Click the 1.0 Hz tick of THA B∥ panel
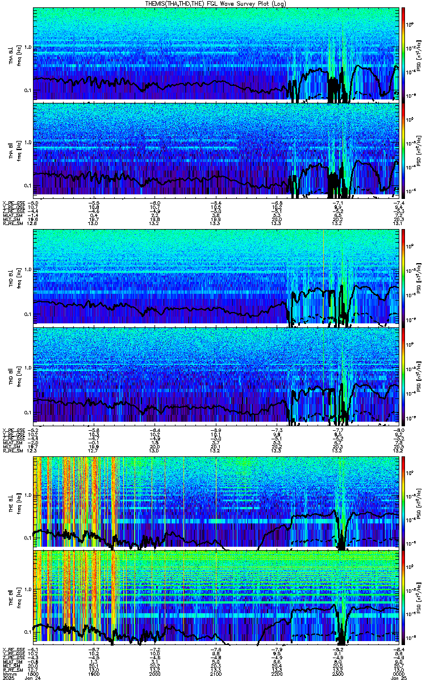Viewport: 426px width, 682px height. click(x=27, y=143)
